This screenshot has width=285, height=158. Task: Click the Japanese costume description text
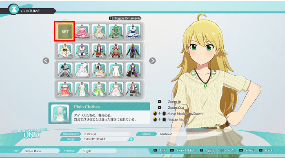coord(105,117)
